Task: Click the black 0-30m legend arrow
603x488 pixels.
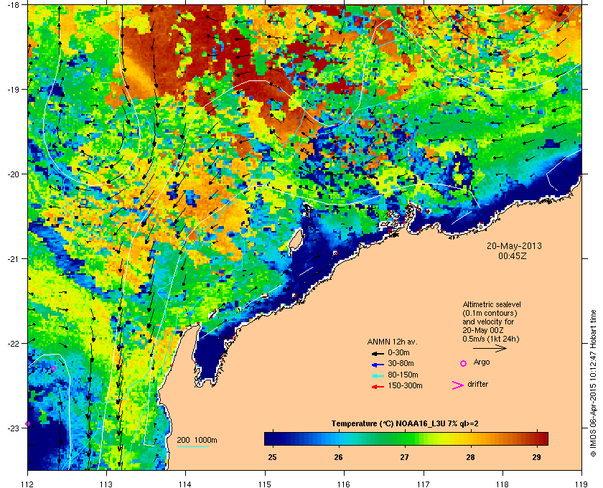Action: tap(378, 353)
